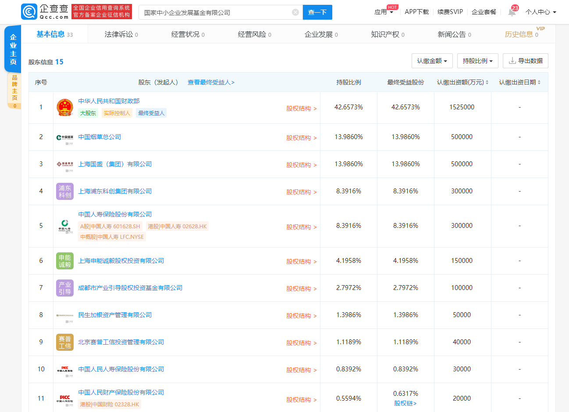Click the A股 中国人寿 601628.SH tag
Viewport: 569px width, 412px height.
tap(110, 226)
